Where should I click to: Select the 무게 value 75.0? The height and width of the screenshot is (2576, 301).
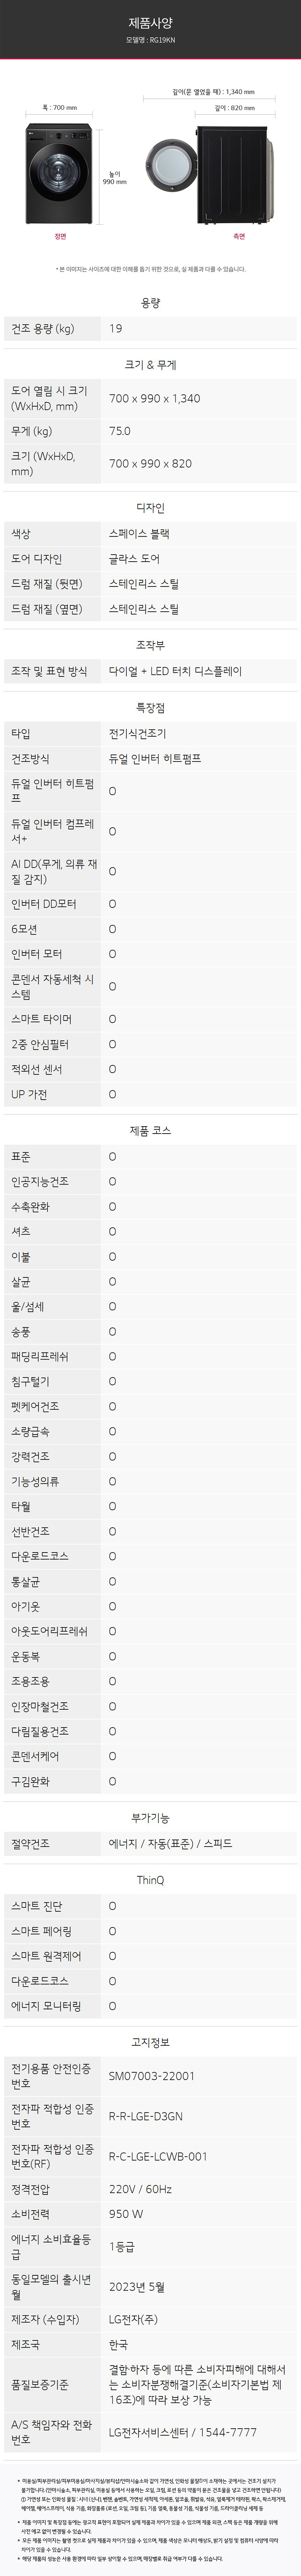tap(120, 431)
